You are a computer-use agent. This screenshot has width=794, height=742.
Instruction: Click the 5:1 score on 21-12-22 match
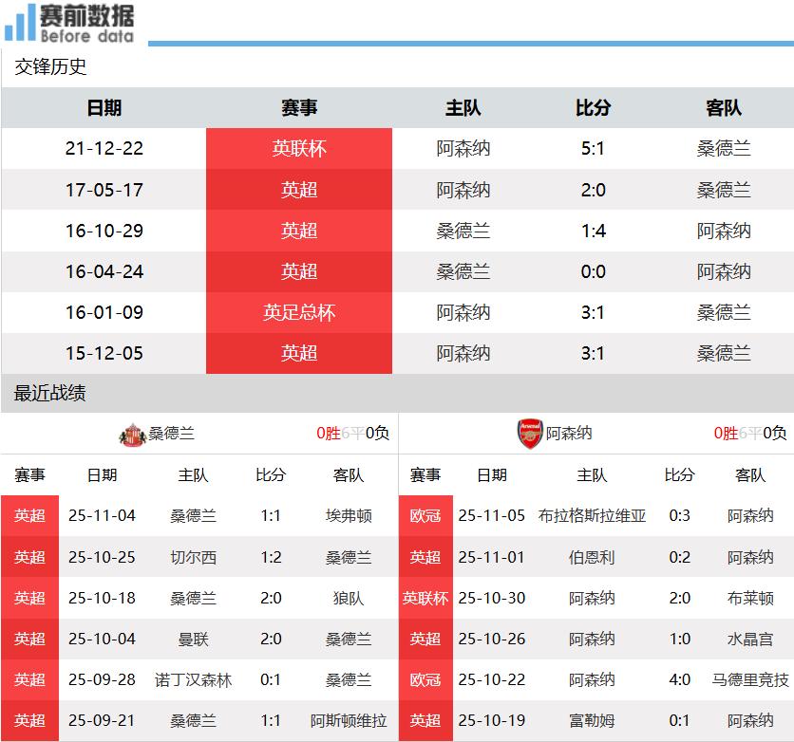click(x=593, y=149)
